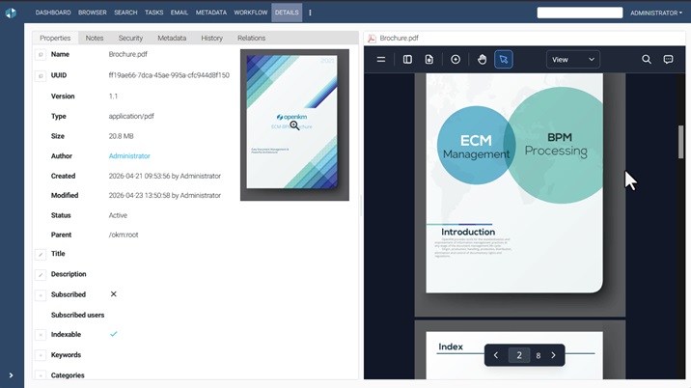Click the Brochure.pdf viewer title text

point(400,38)
